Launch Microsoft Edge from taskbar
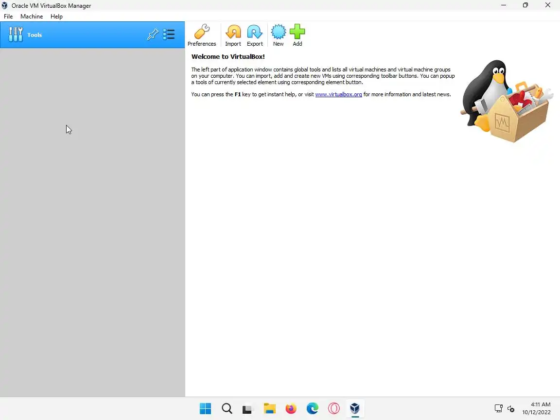 (313, 408)
